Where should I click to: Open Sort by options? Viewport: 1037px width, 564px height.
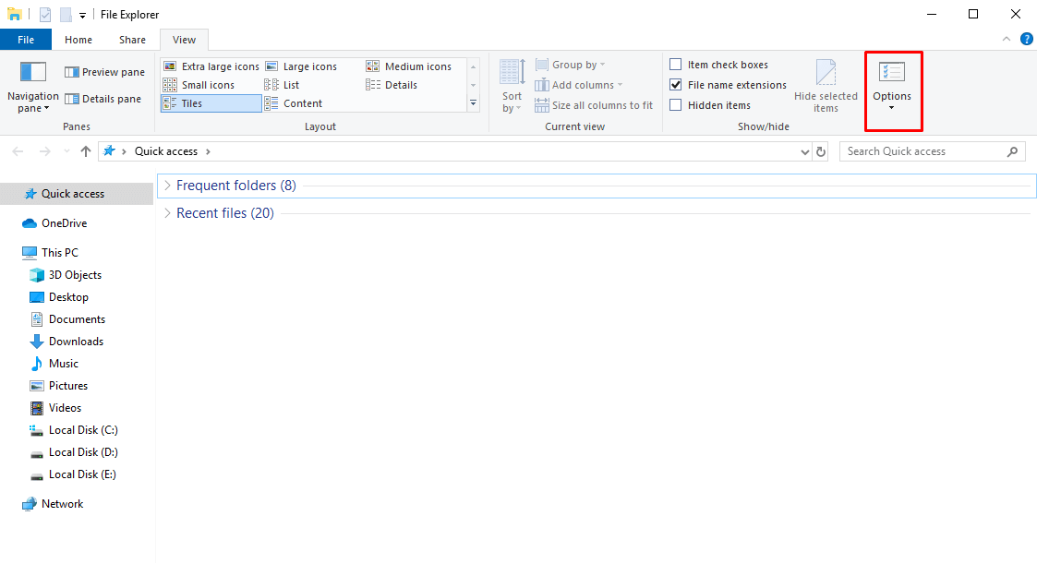tap(511, 83)
